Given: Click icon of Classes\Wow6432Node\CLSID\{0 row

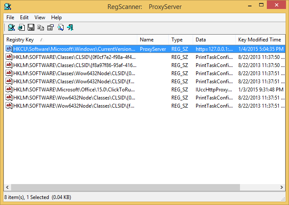Looking at the screenshot, I should point(9,73).
